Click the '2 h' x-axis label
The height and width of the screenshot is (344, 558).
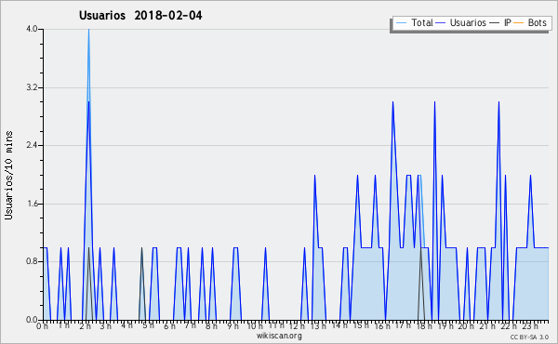tap(85, 325)
